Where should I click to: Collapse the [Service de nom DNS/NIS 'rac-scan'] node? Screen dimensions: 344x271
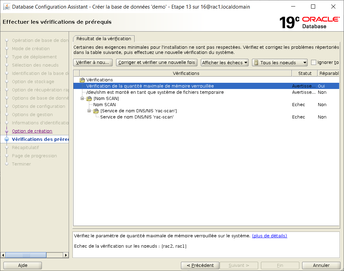[x=89, y=111]
